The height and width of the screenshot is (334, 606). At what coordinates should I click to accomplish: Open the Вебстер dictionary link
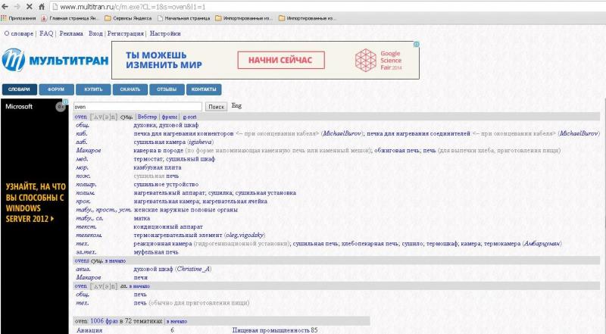(148, 117)
